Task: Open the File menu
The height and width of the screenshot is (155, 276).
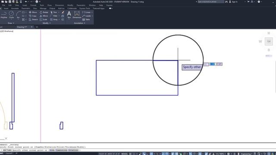Action: (3, 5)
